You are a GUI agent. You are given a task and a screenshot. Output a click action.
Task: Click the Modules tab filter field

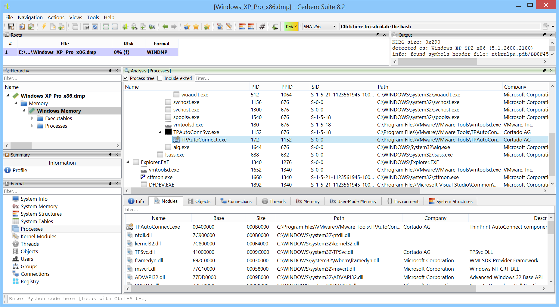pos(339,209)
